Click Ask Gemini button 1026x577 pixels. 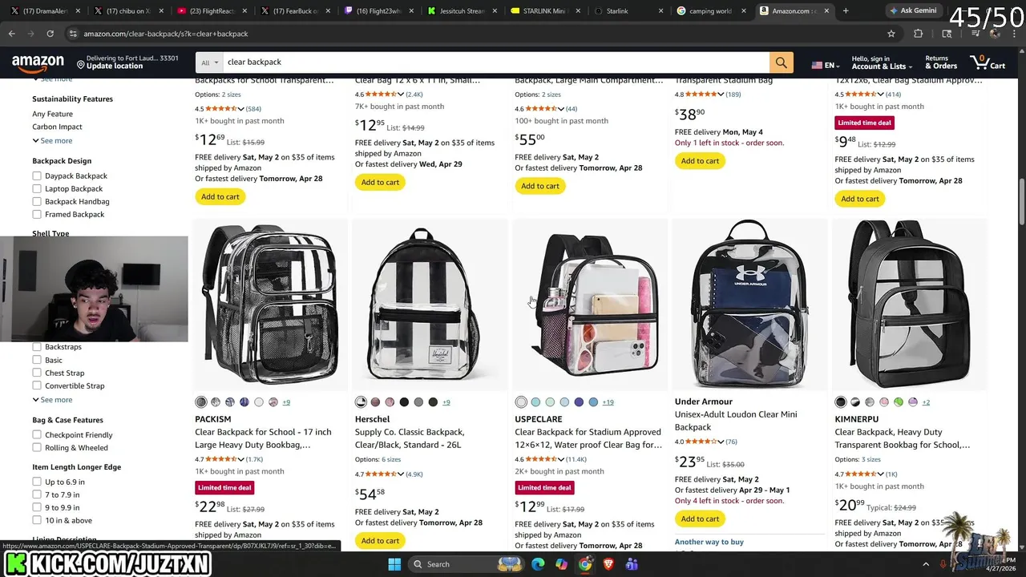pos(912,11)
